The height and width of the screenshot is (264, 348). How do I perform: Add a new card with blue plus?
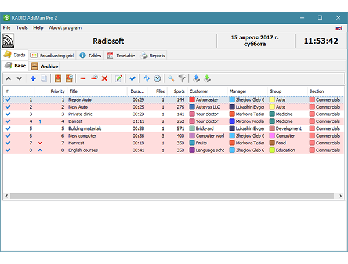click(x=33, y=78)
